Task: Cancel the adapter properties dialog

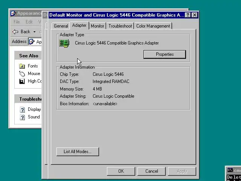Action: point(151,171)
